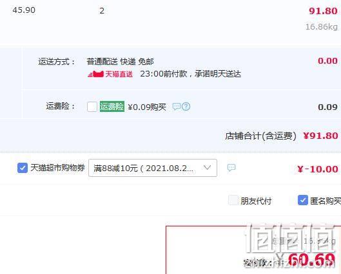Click the 普通配送 快递 免邮 shipping option
This screenshot has width=341, height=274.
120,62
